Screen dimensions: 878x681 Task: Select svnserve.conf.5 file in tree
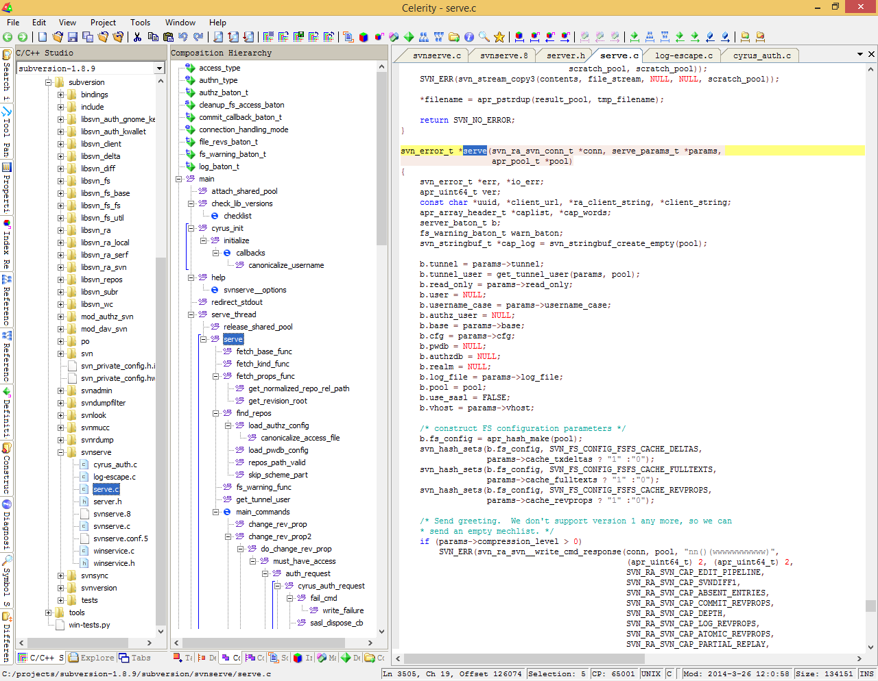(121, 538)
